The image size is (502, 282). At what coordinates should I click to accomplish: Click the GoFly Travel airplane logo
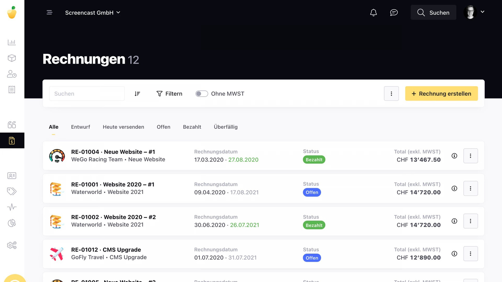pyautogui.click(x=57, y=254)
